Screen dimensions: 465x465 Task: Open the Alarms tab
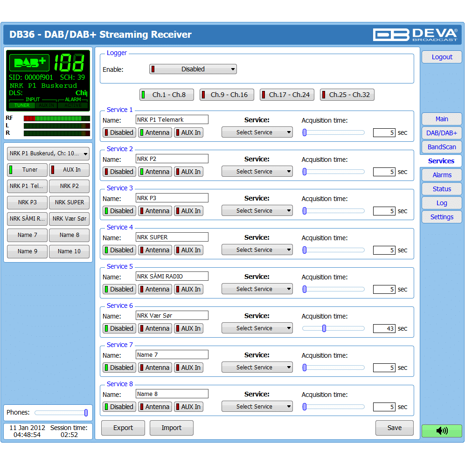(x=441, y=175)
